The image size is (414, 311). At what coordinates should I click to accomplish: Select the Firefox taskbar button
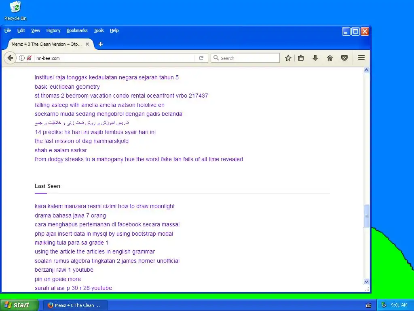tap(75, 305)
